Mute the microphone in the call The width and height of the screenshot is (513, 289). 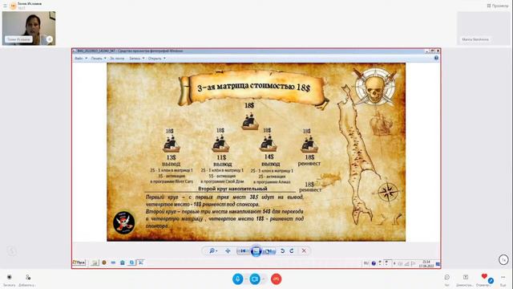[x=238, y=279]
